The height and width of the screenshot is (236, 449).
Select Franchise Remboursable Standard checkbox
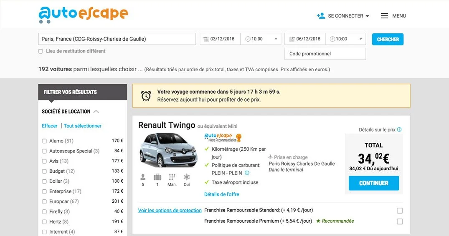click(x=400, y=211)
